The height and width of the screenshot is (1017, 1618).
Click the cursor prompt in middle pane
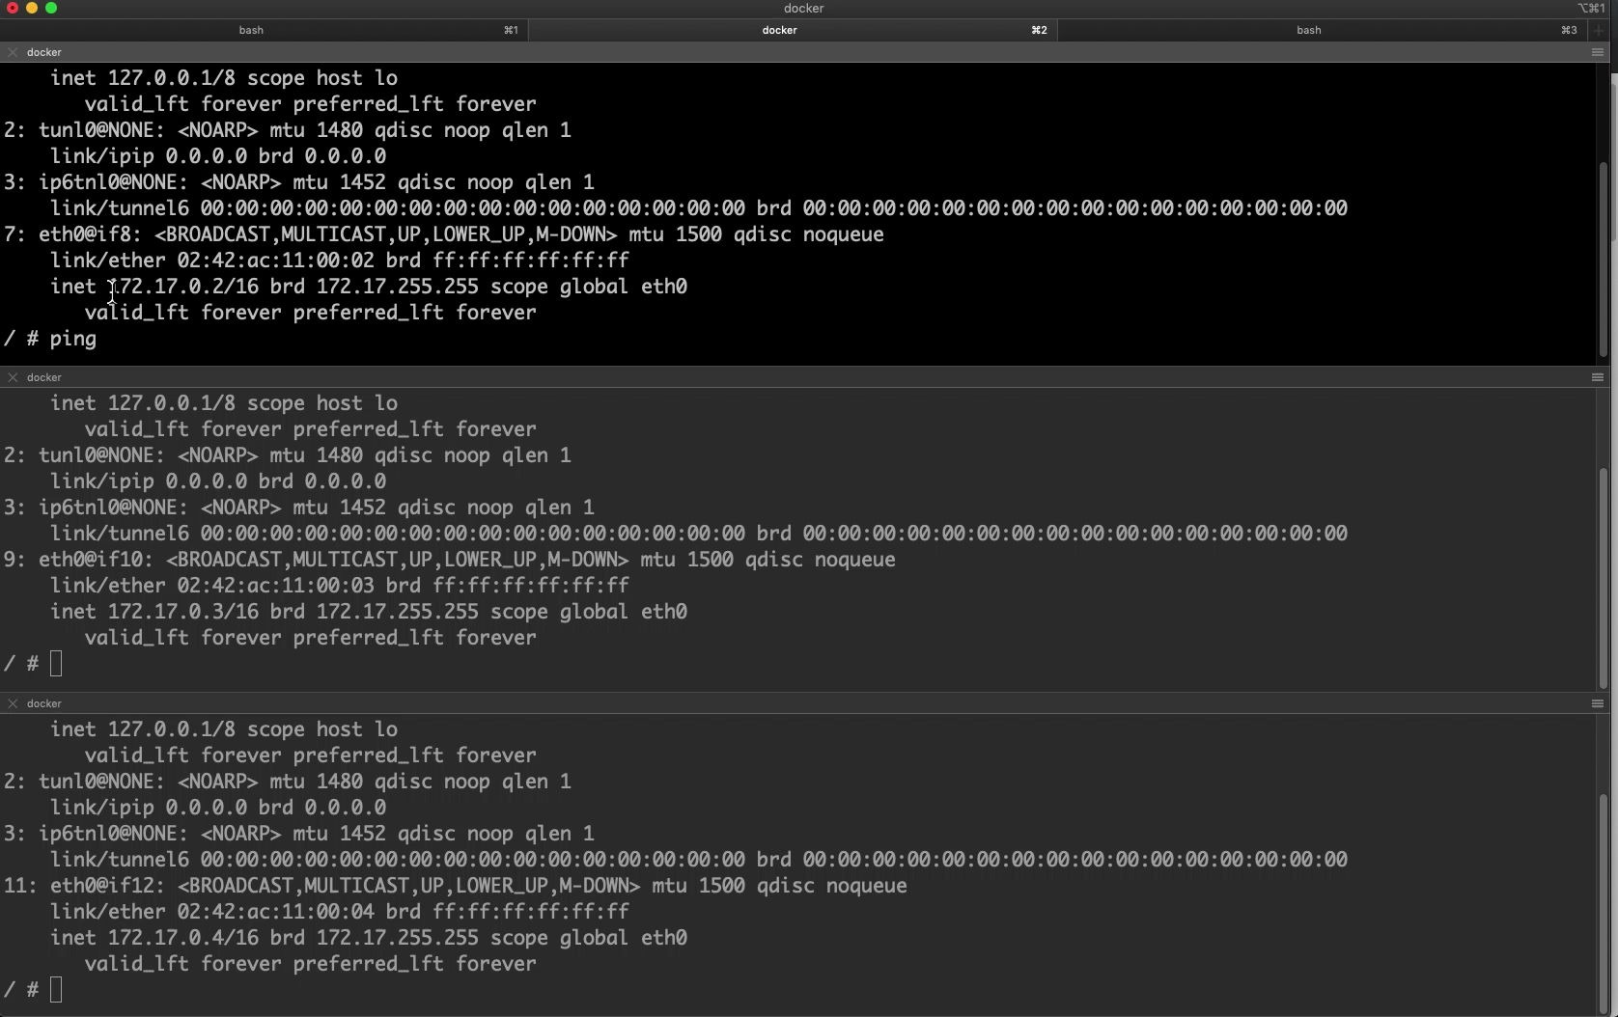pyautogui.click(x=56, y=664)
